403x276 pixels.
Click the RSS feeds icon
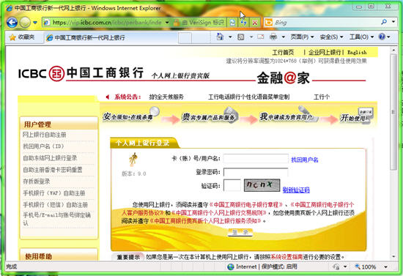coord(241,37)
